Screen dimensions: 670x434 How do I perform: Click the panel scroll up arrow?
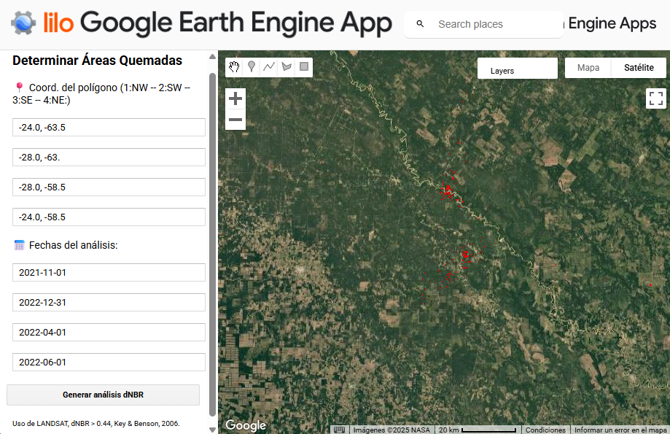click(x=212, y=56)
